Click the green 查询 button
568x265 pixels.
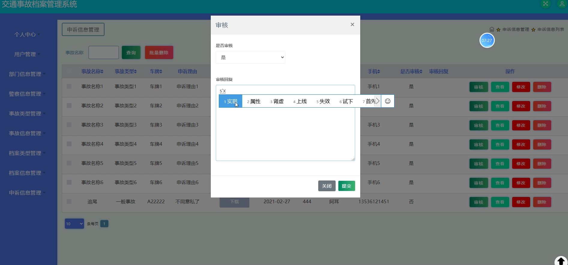[x=131, y=52]
